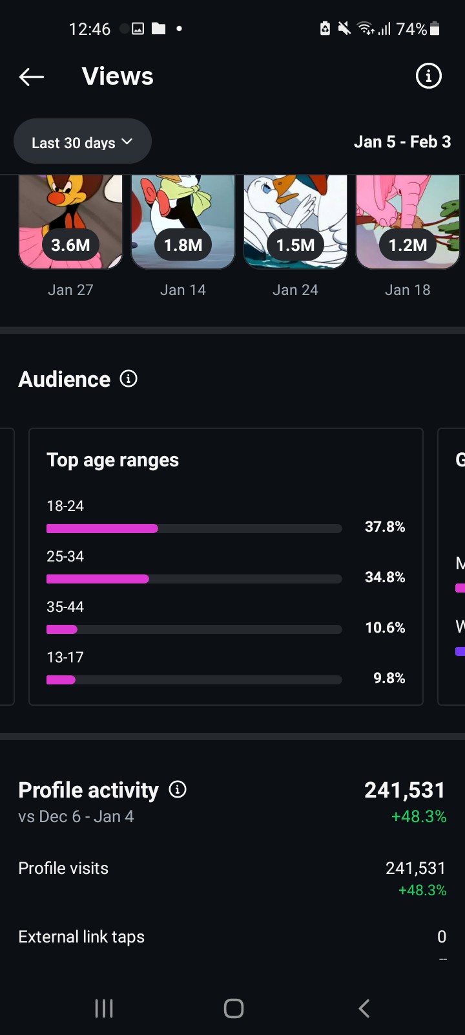
Task: Open the Views info icon at top right
Action: (428, 76)
